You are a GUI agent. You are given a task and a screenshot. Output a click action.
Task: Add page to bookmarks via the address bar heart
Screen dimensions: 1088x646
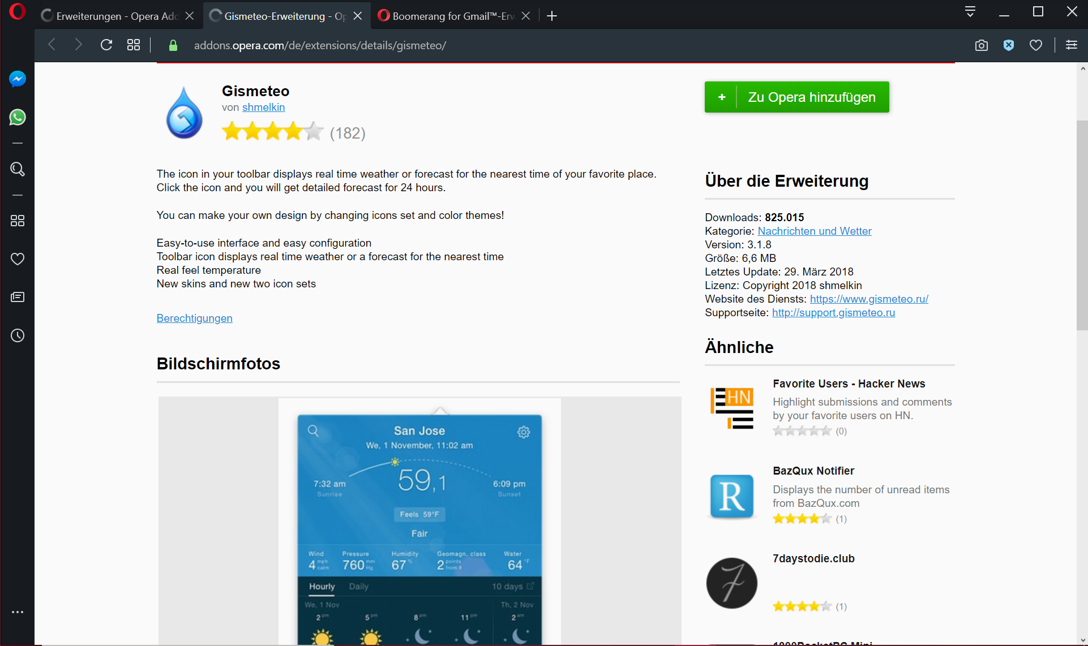[1036, 45]
